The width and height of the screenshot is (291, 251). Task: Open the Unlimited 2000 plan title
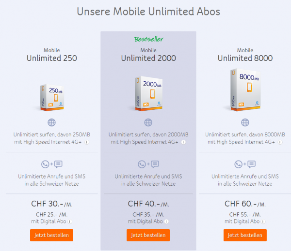148,58
